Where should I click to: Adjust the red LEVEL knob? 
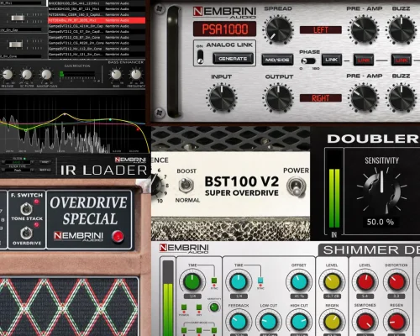pos(365,282)
